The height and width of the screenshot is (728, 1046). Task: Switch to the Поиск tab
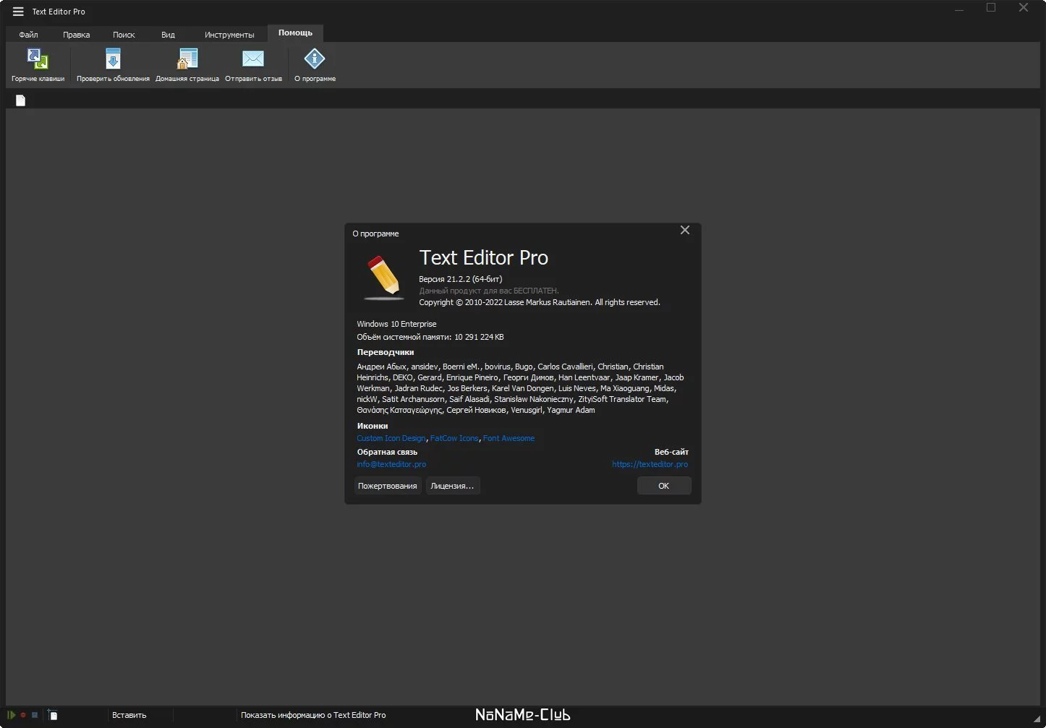click(124, 35)
